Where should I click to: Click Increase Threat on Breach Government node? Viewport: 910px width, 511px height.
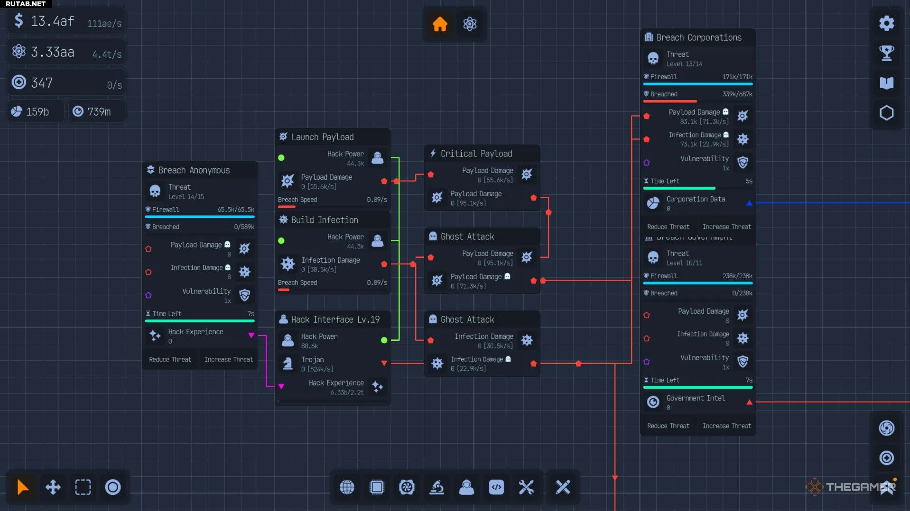tap(726, 426)
